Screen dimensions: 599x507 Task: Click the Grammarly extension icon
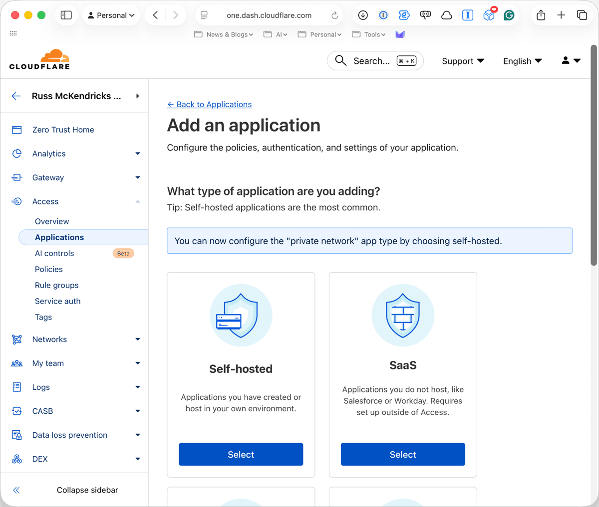point(509,15)
